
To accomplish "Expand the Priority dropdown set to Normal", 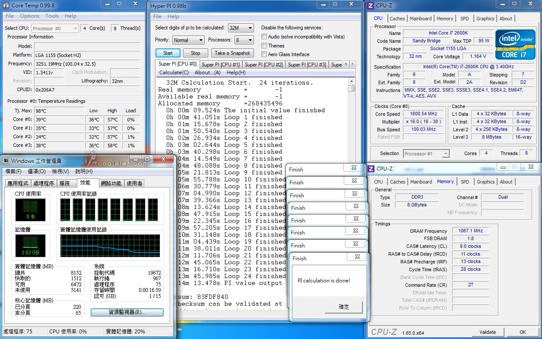I will (188, 40).
